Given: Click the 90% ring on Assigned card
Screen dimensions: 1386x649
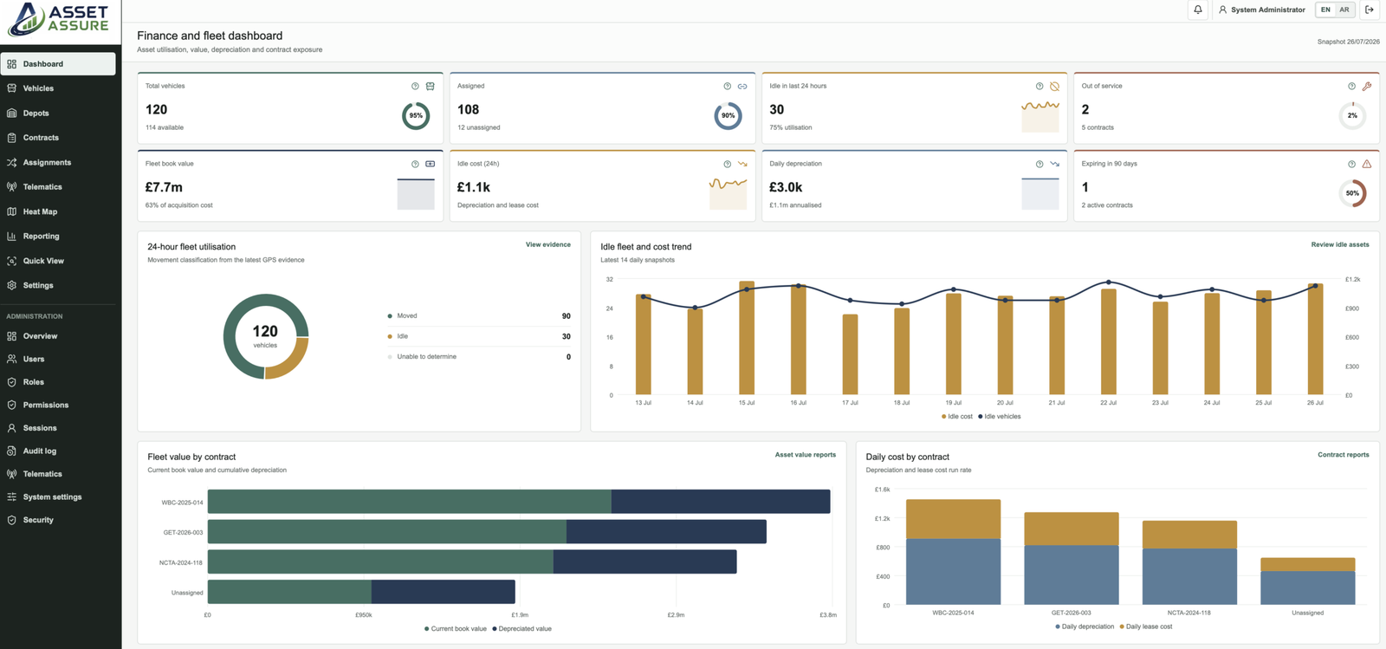Looking at the screenshot, I should [x=728, y=115].
